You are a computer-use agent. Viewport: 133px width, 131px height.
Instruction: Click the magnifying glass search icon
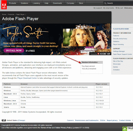(105, 3)
